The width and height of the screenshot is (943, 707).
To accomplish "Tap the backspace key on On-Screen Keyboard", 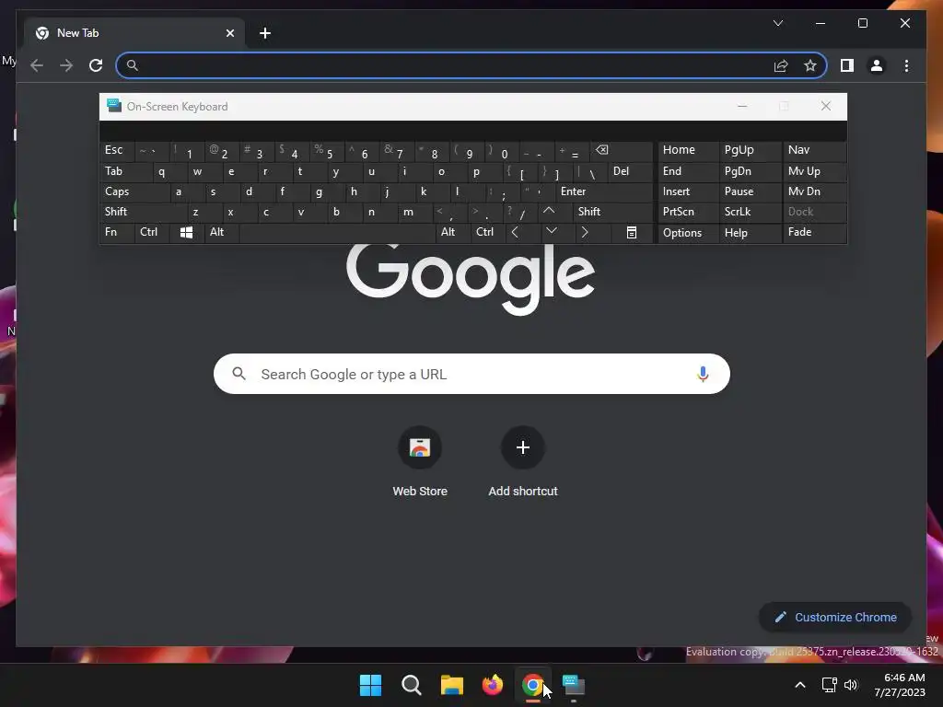I will 620,150.
